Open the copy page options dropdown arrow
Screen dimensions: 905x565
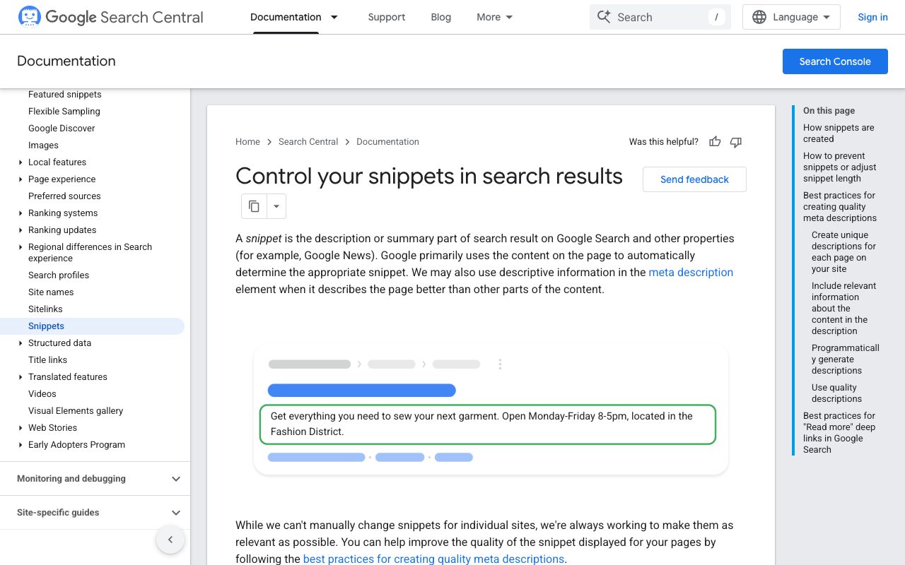click(x=276, y=206)
